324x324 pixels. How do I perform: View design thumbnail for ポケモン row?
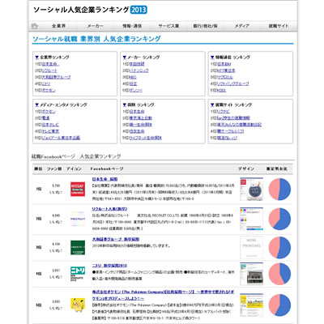click(251, 305)
